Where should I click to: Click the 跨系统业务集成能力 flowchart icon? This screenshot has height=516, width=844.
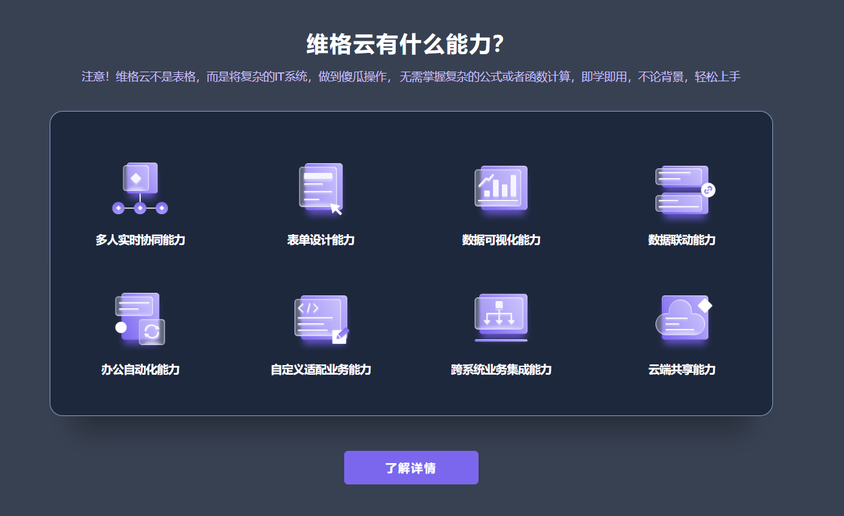coord(501,317)
